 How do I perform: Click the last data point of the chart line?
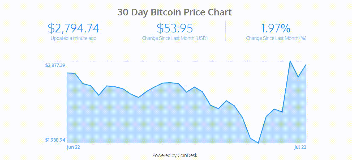click(306, 65)
